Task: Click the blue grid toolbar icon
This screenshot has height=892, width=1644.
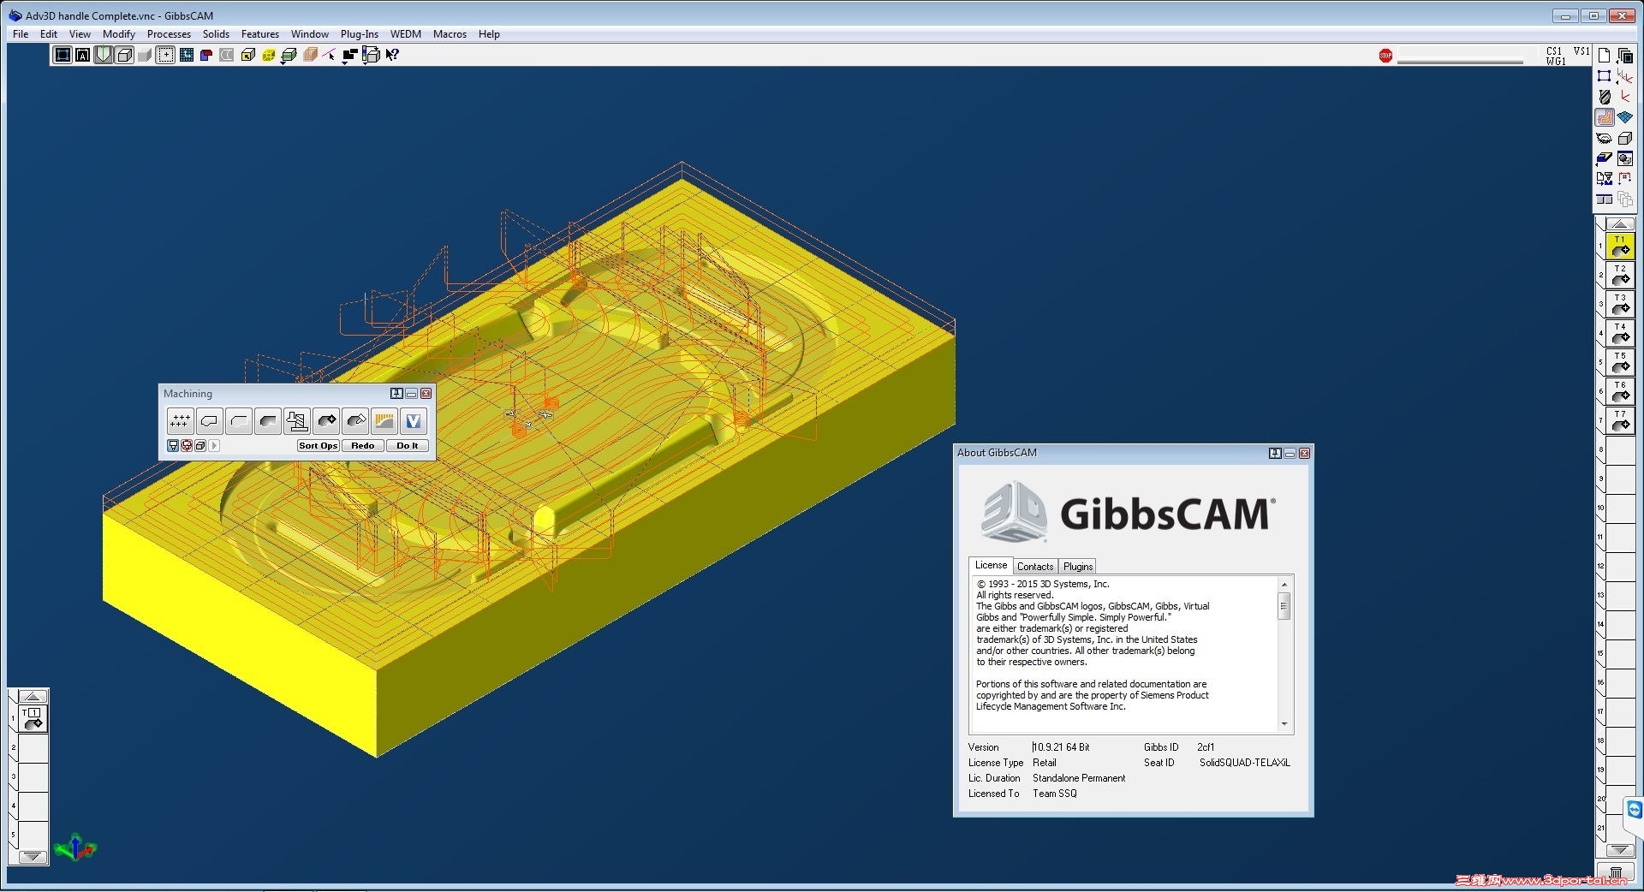Action: (186, 55)
